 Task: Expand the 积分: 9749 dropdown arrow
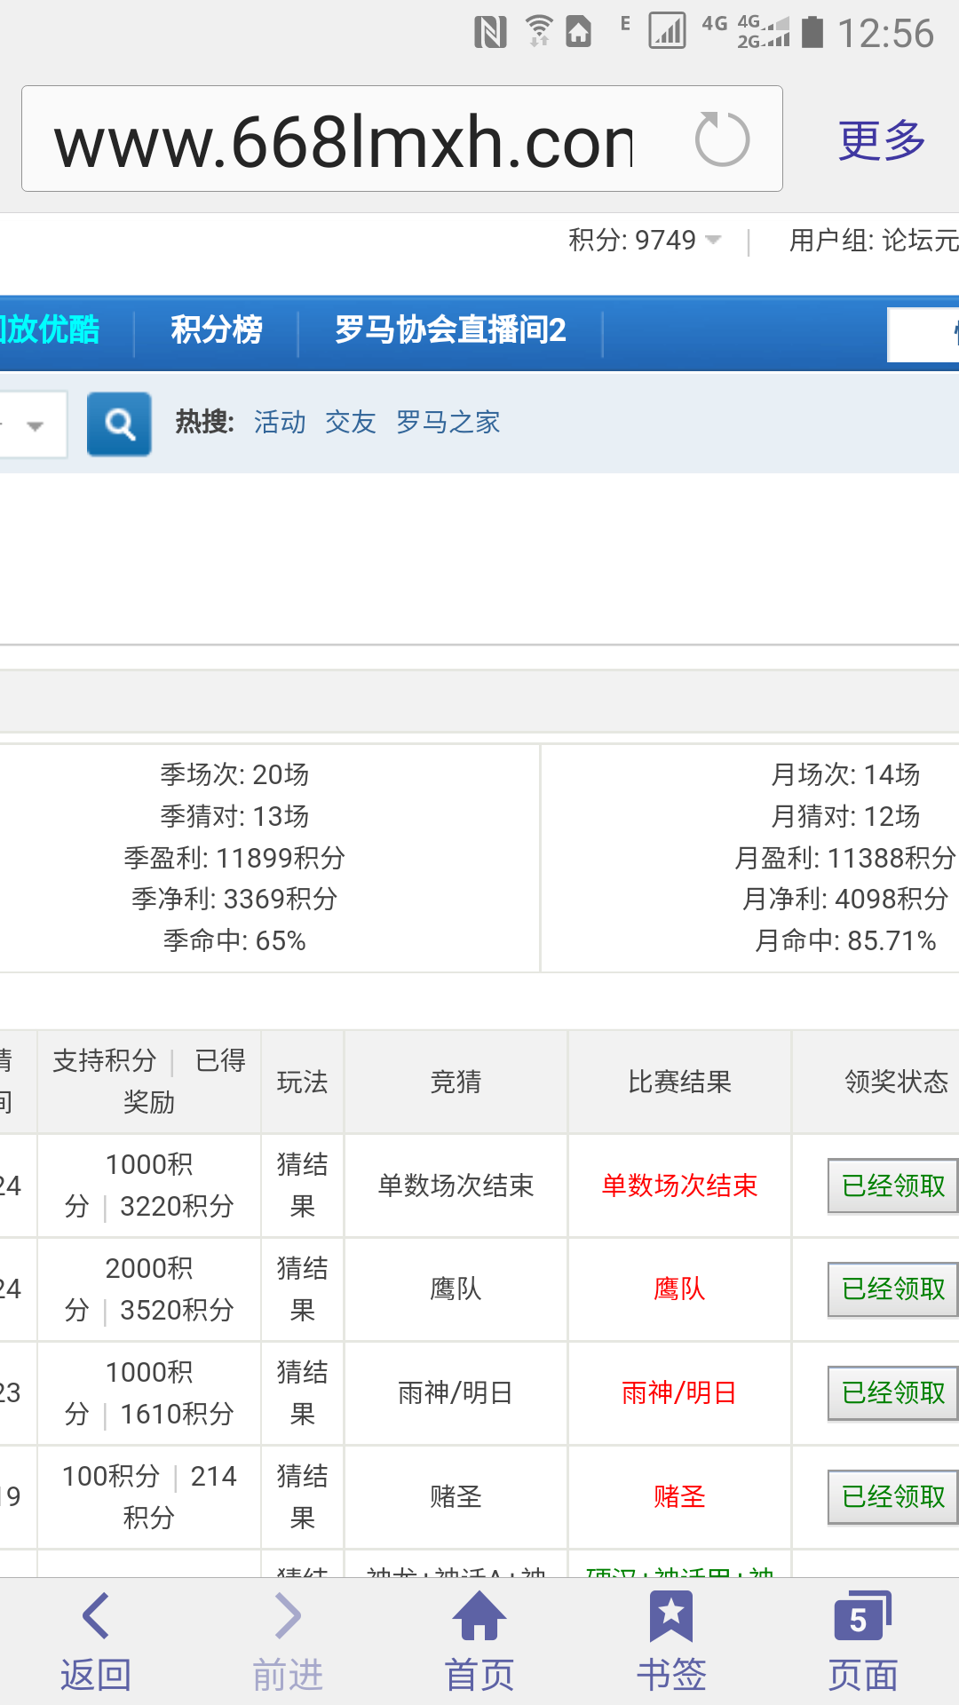(x=713, y=240)
